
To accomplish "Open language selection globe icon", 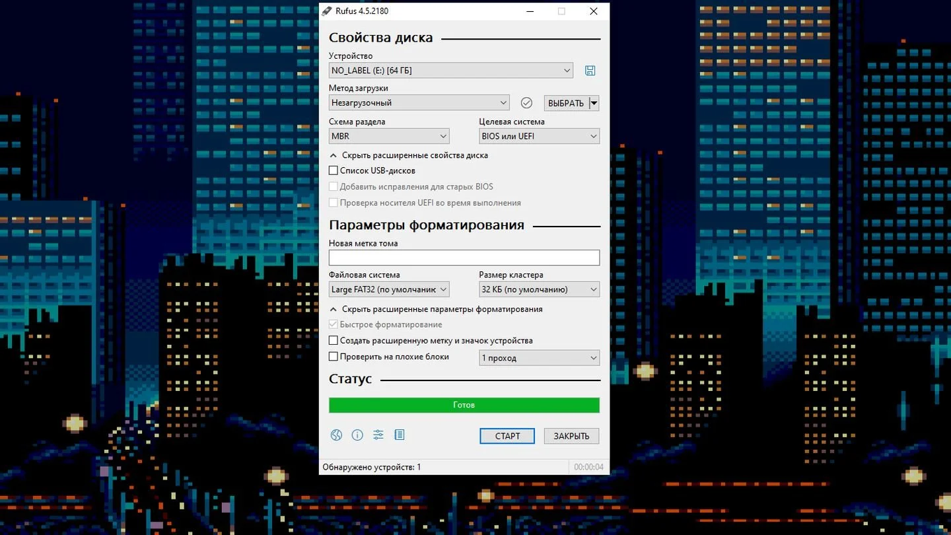I will (337, 435).
